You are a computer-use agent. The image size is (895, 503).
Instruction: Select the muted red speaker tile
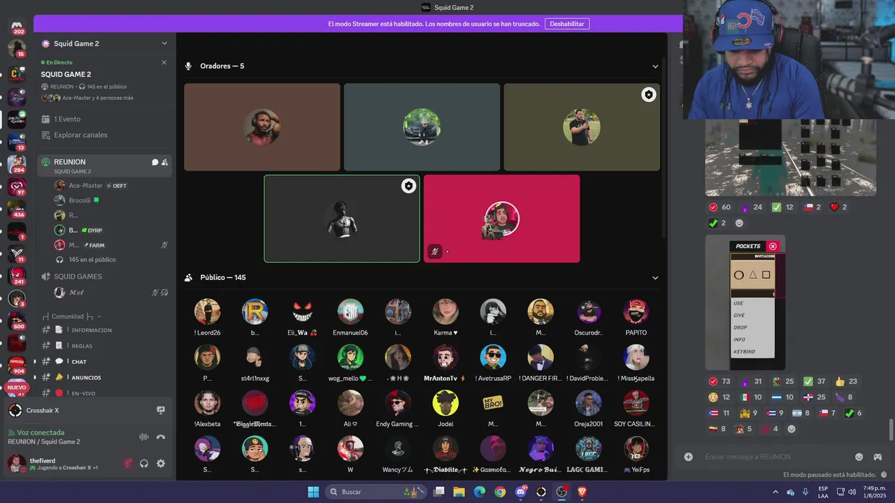[x=501, y=219]
